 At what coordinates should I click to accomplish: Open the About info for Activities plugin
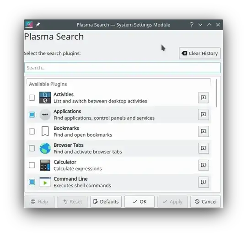tap(204, 98)
